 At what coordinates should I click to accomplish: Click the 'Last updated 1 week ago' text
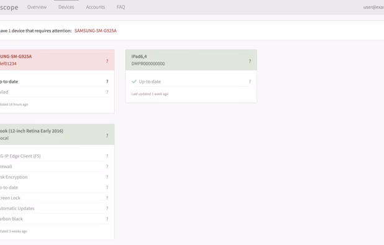150,94
